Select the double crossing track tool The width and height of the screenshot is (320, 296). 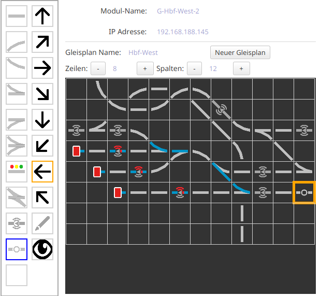coord(17,197)
